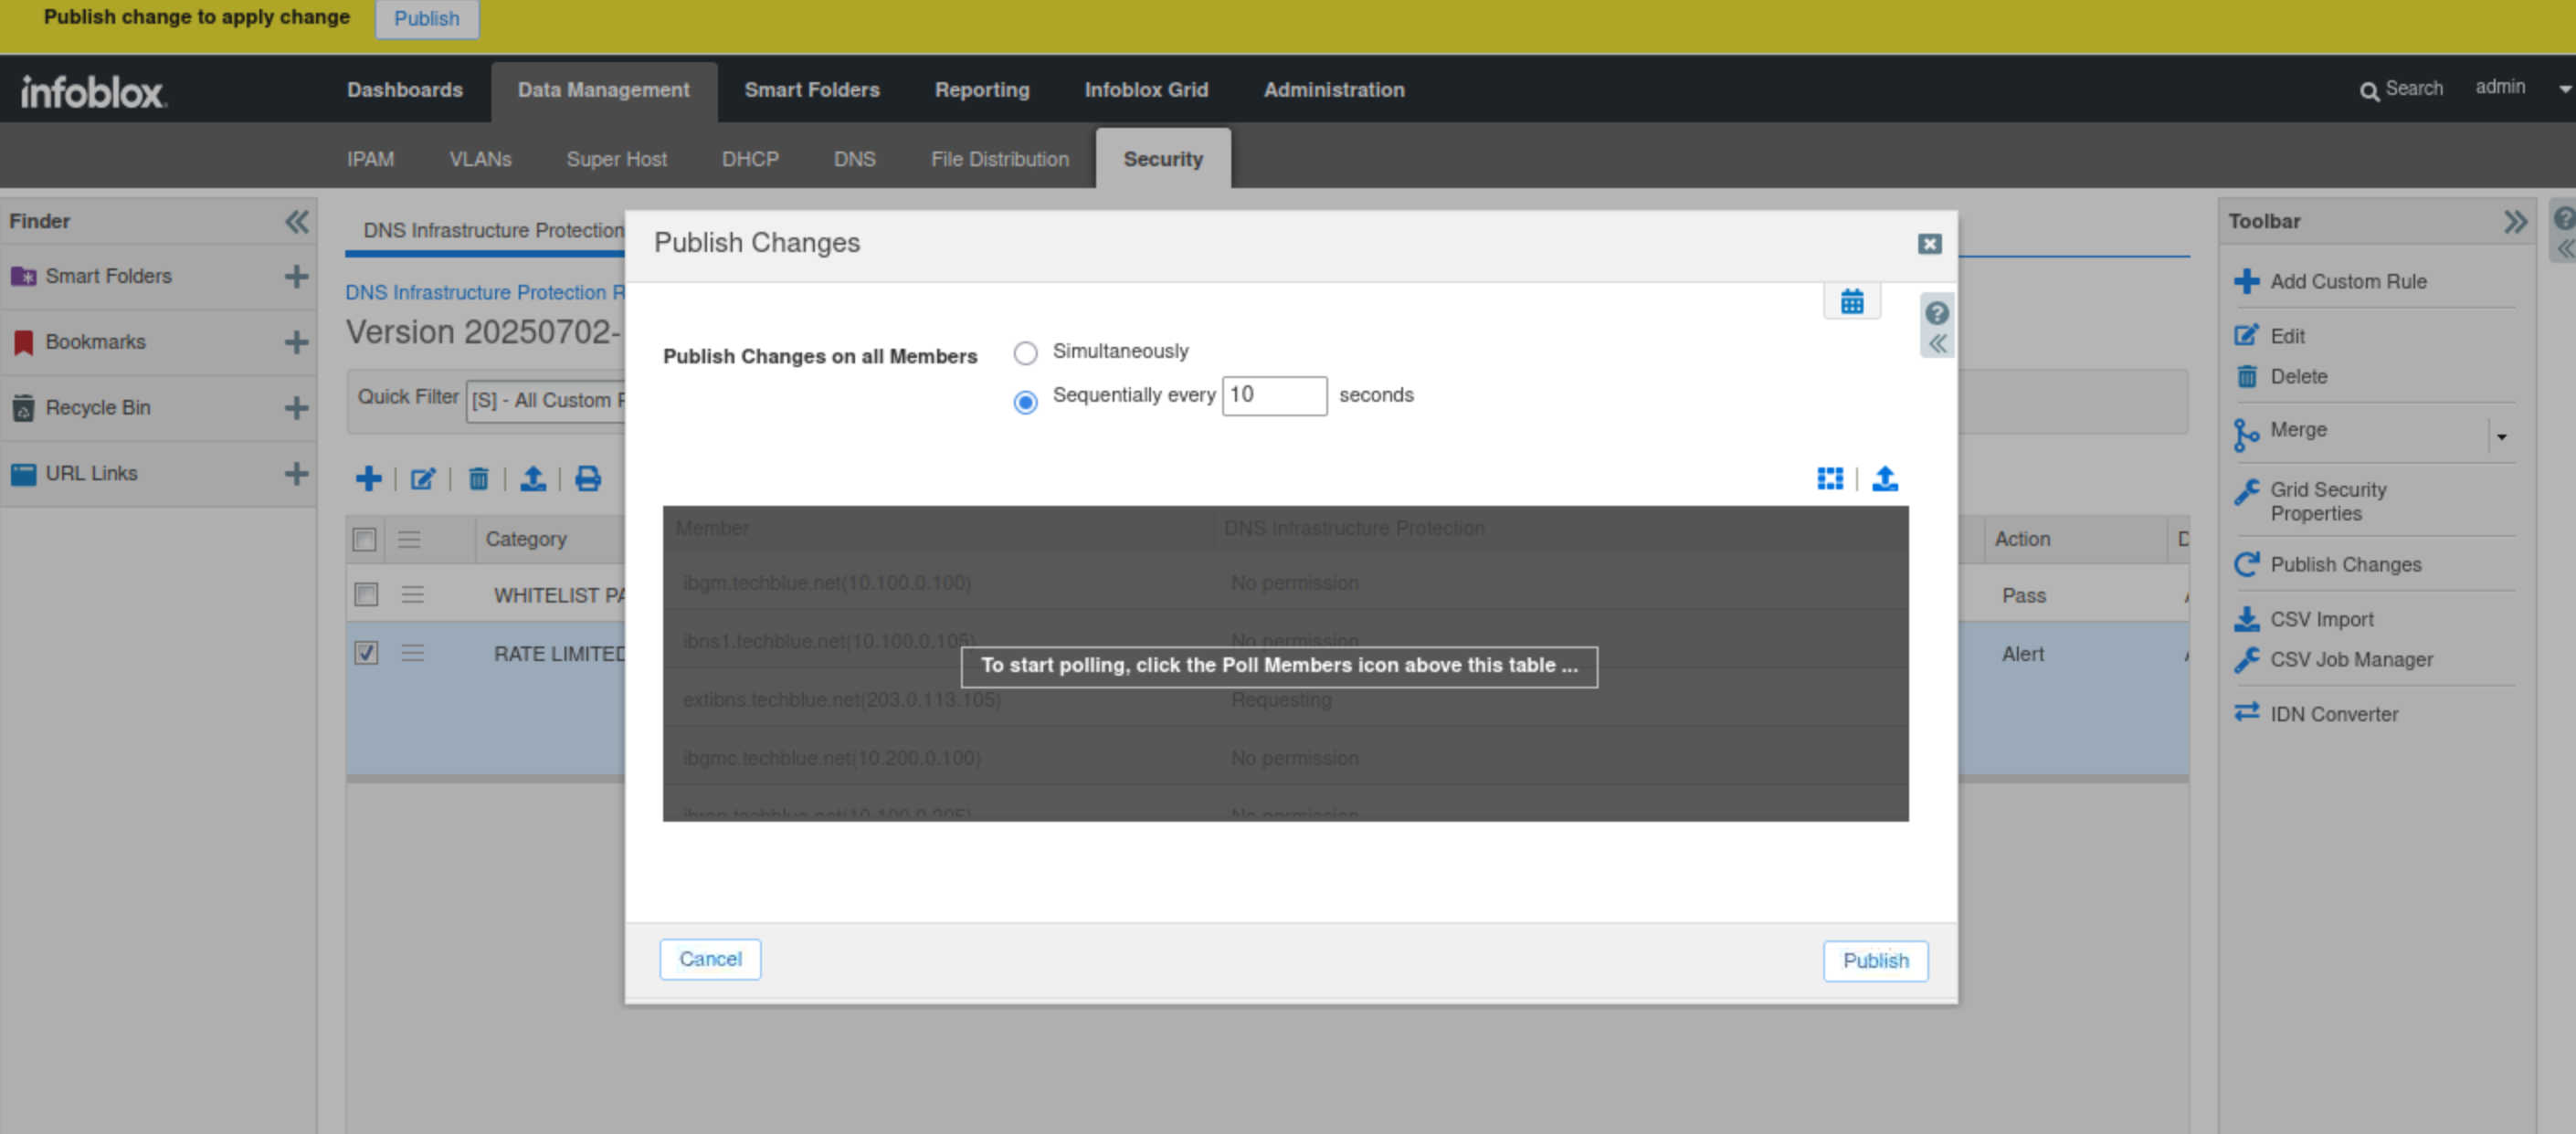Click the export upload icon in rules toolbar
Image resolution: width=2576 pixels, height=1134 pixels.
point(533,478)
